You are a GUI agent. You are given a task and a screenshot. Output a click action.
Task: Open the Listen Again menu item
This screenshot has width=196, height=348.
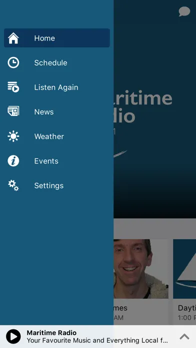tap(57, 87)
